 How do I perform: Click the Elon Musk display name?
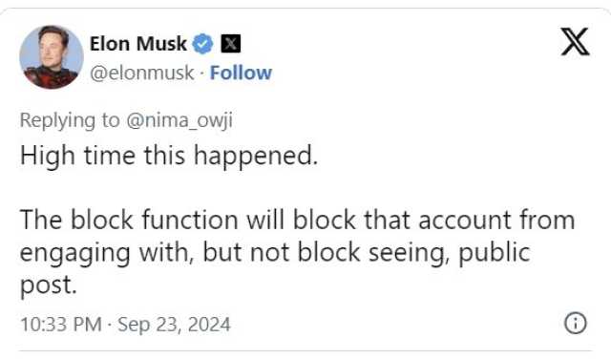tap(137, 43)
